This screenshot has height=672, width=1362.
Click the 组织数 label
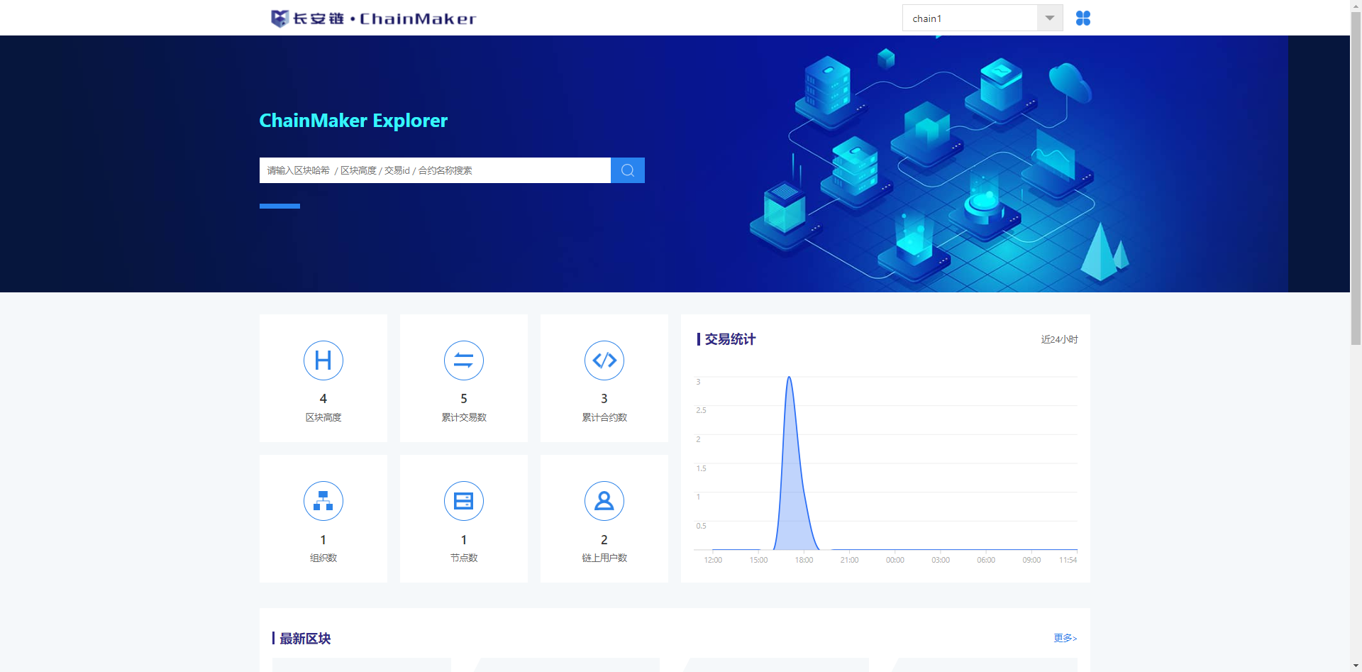[323, 558]
